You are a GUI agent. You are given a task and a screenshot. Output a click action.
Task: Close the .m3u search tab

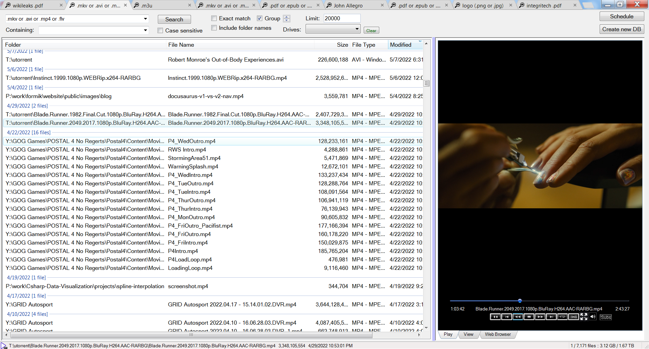(190, 5)
